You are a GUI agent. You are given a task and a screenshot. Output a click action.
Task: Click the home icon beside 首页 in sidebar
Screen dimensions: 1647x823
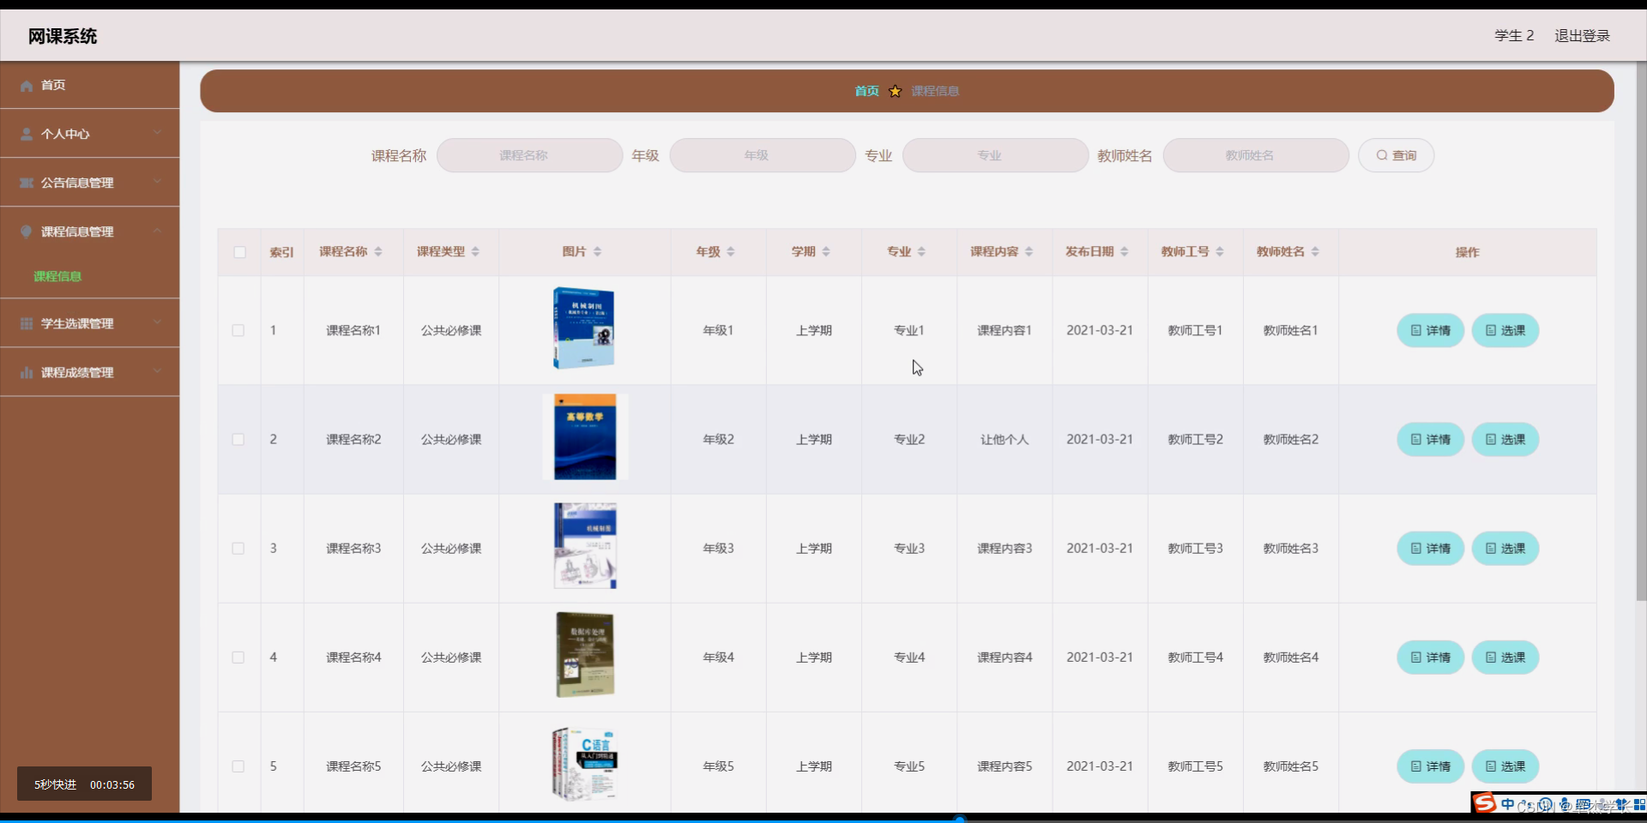tap(27, 86)
